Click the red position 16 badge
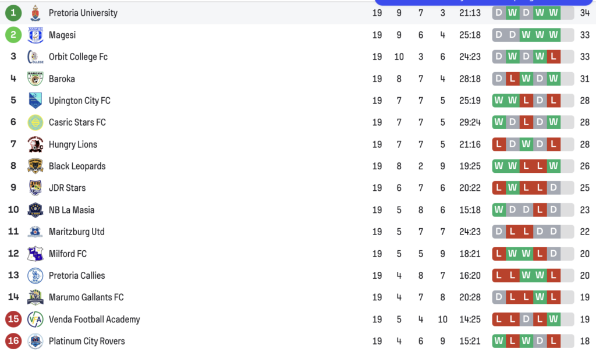 point(13,341)
